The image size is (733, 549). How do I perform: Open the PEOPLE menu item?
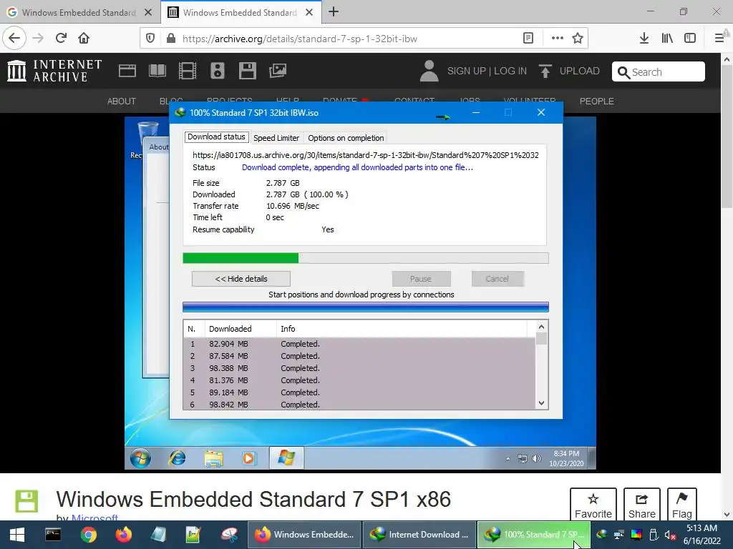[597, 101]
